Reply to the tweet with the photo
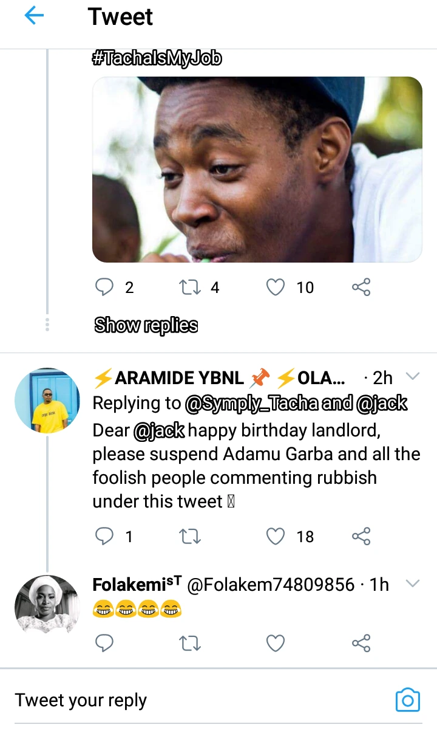The image size is (437, 730). 105,287
